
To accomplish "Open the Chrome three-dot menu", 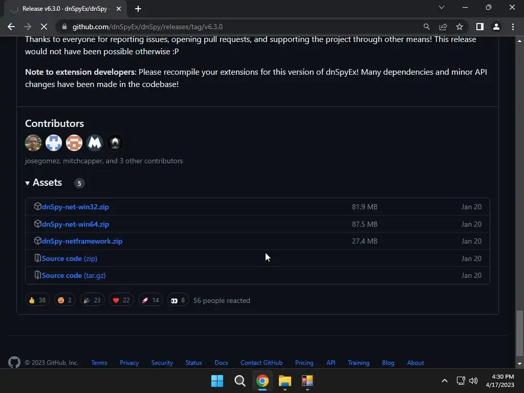I will (513, 27).
